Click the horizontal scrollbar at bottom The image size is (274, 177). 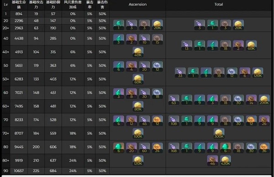tap(136, 176)
